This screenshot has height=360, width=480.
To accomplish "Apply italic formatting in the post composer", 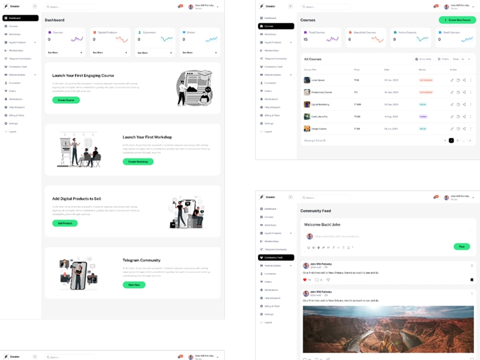I will pyautogui.click(x=334, y=247).
